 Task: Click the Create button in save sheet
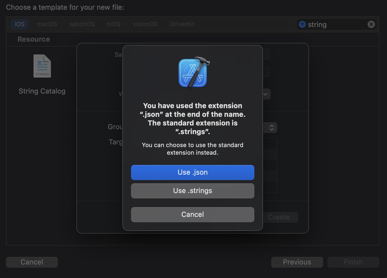point(280,217)
